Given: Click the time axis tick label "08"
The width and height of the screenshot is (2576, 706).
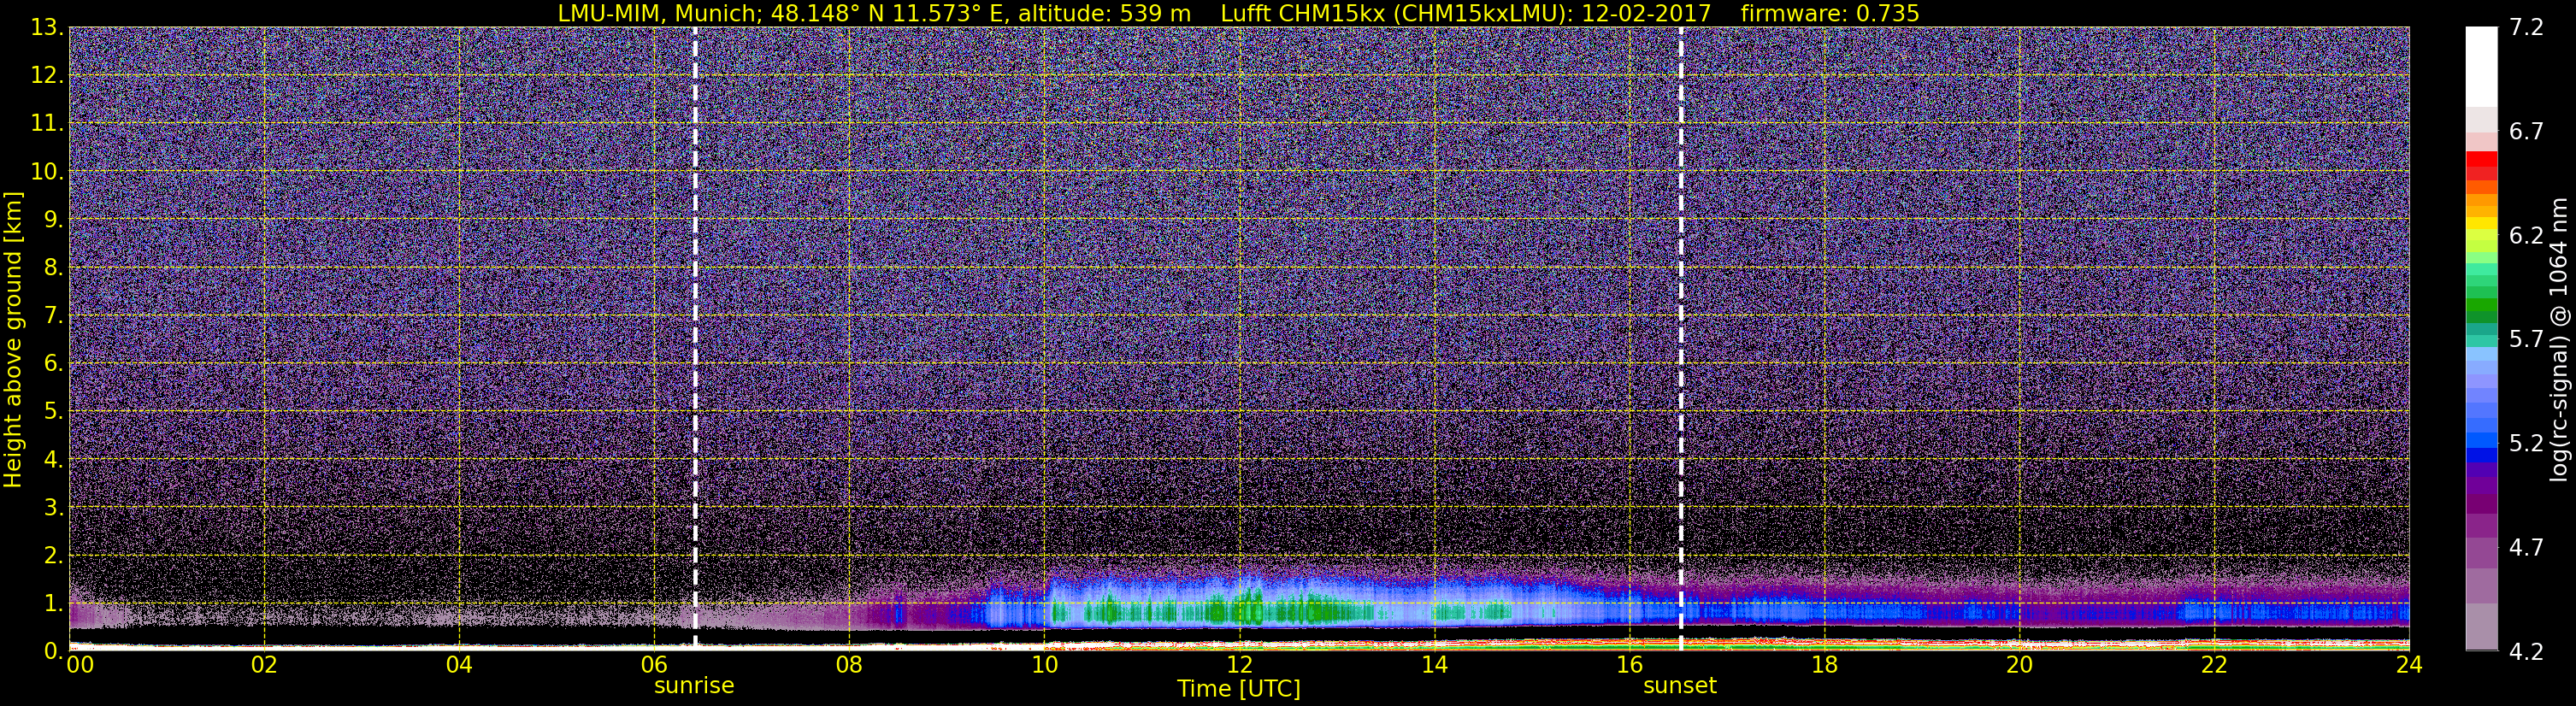Looking at the screenshot, I should (849, 665).
